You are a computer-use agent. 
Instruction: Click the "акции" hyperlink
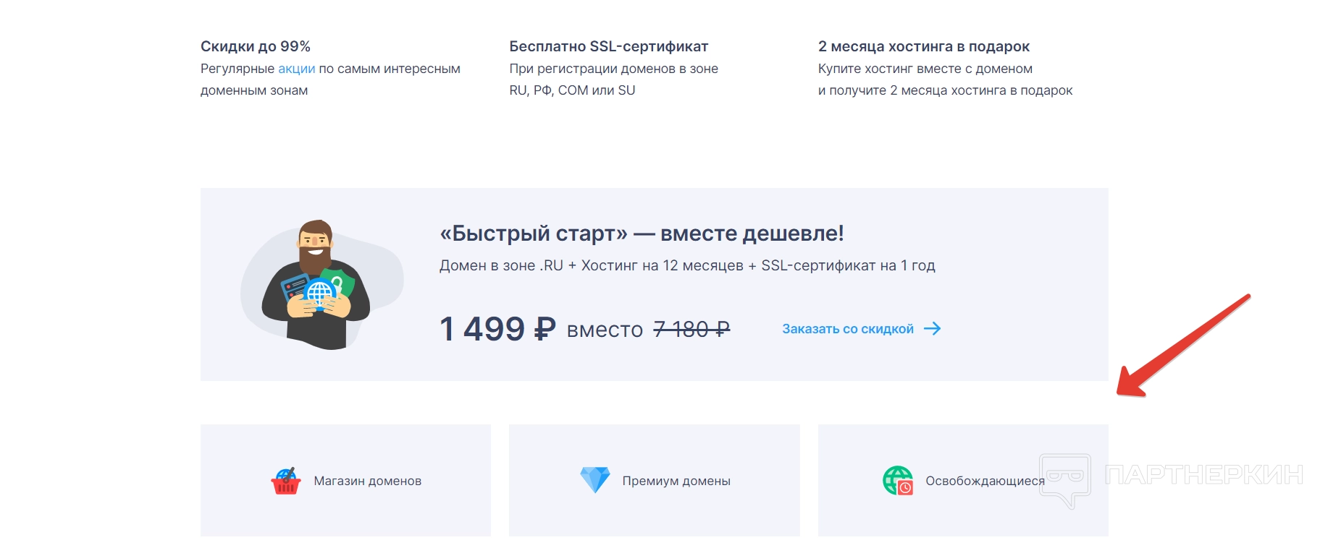(296, 69)
